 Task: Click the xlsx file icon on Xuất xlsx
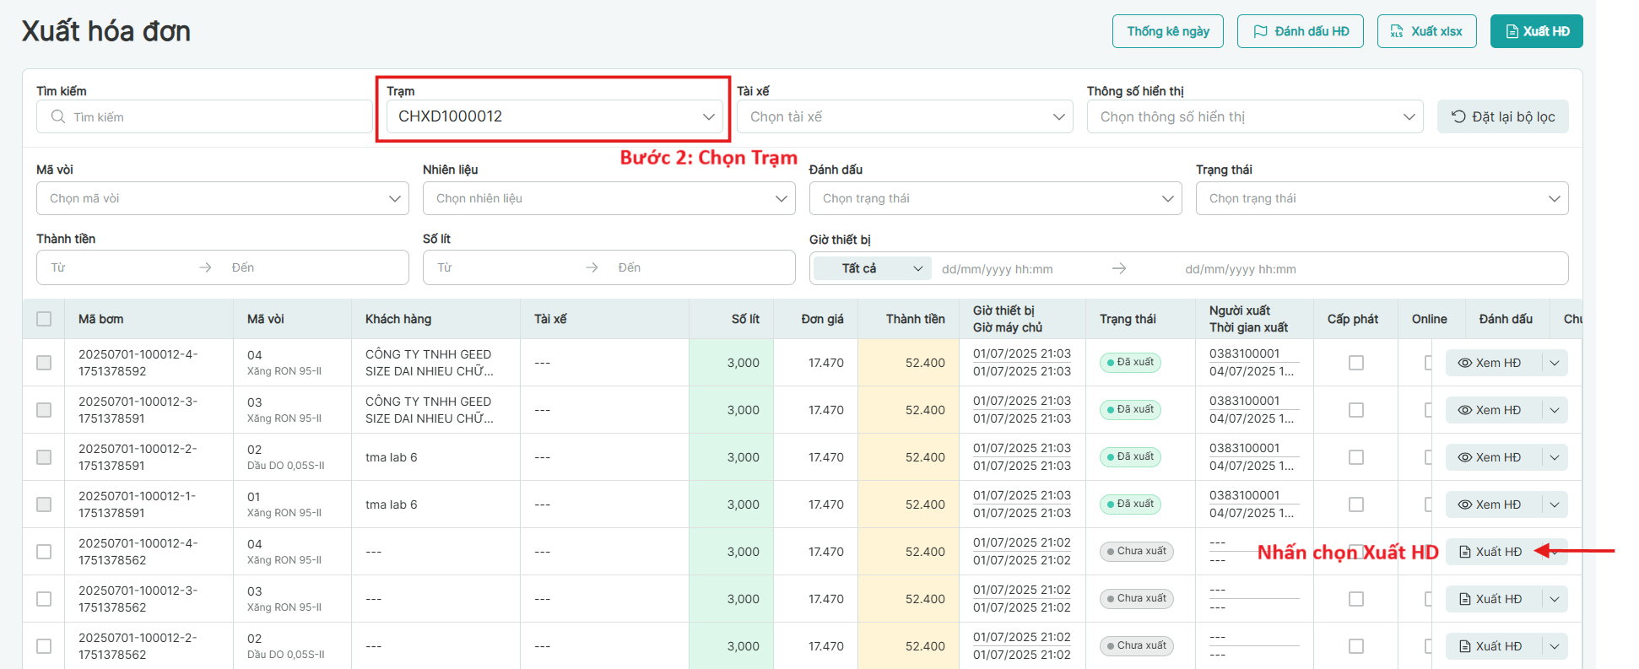(1397, 31)
